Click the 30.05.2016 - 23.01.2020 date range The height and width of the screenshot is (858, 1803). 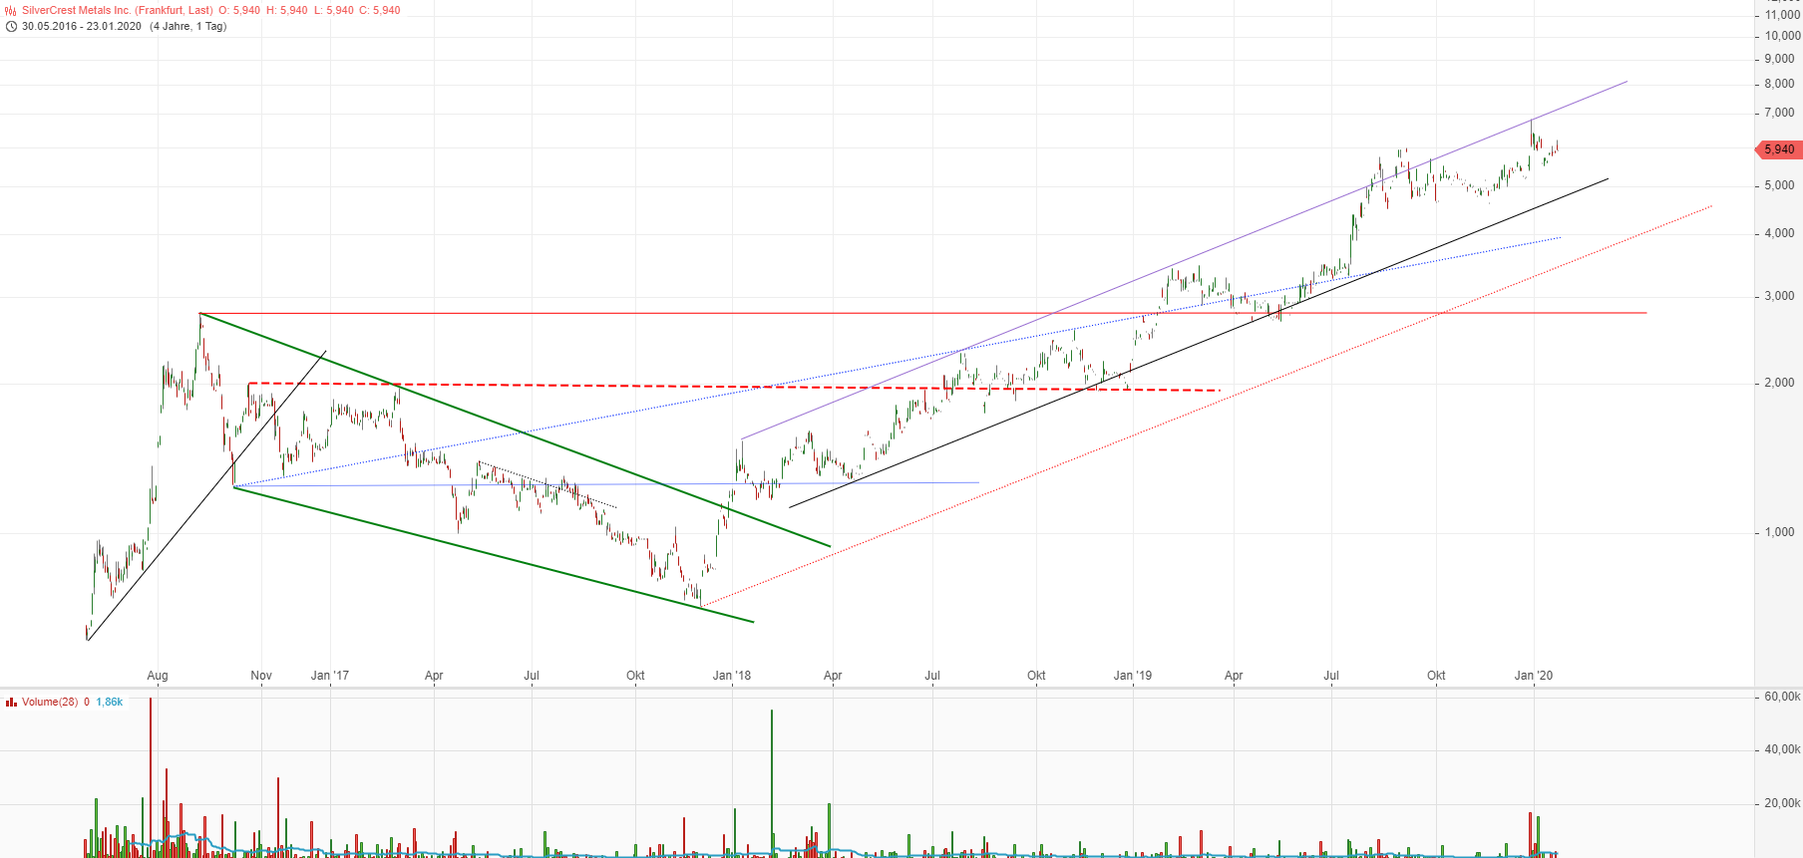pyautogui.click(x=82, y=27)
